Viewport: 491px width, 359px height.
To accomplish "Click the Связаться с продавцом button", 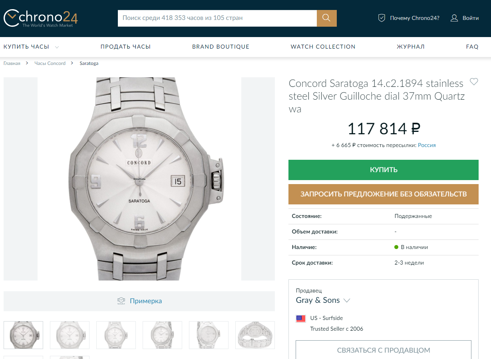I will [x=384, y=350].
